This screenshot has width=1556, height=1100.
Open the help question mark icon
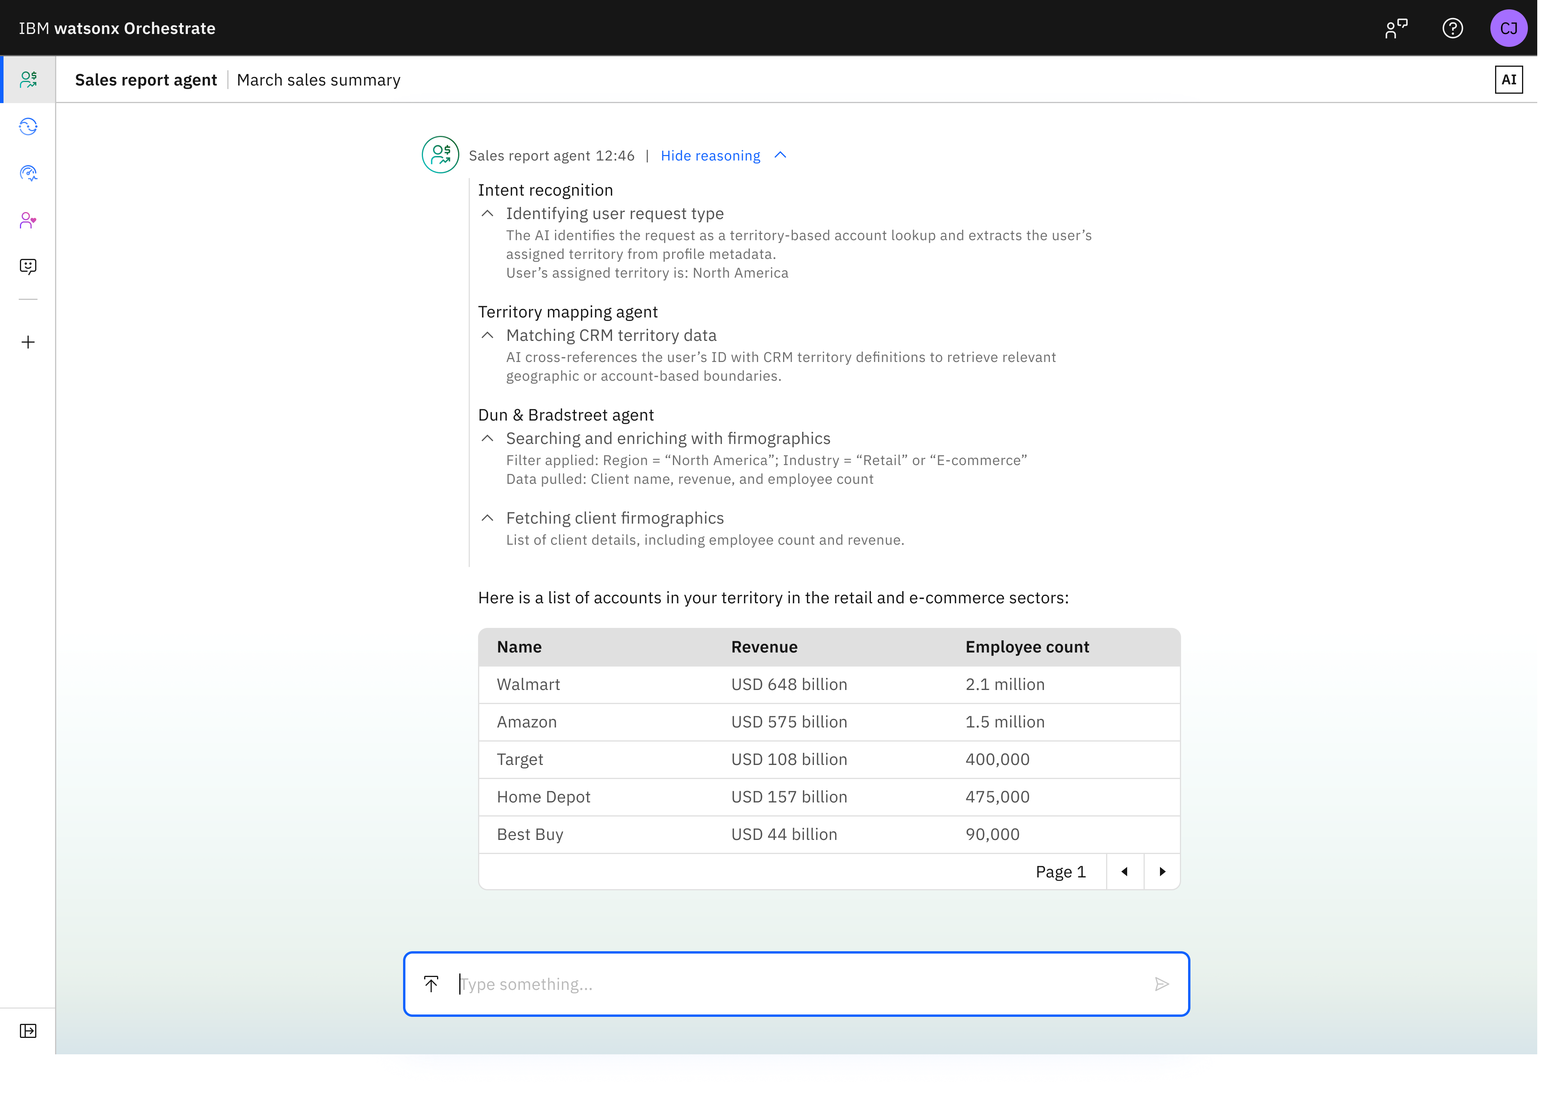tap(1453, 29)
